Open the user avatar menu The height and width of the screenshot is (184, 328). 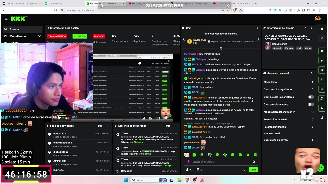pos(318,19)
